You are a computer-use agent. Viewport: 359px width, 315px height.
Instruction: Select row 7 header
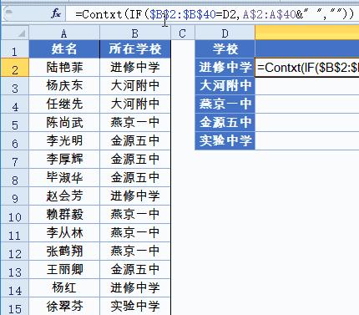pyautogui.click(x=14, y=160)
